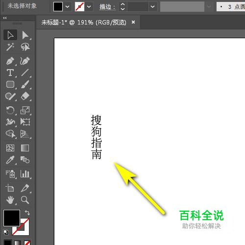Expand the stroke weight dropdown
The height and width of the screenshot is (245, 245).
153,7
